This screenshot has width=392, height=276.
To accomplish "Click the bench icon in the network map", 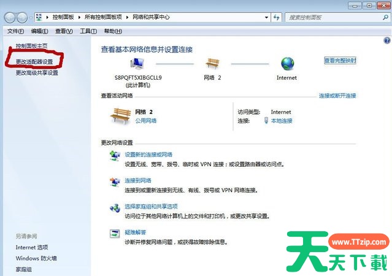I will point(212,63).
